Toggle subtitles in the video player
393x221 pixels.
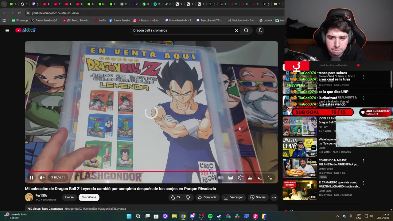[x=231, y=177]
